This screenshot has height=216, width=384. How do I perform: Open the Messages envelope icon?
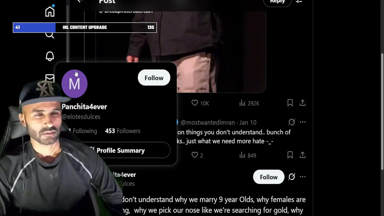[50, 78]
